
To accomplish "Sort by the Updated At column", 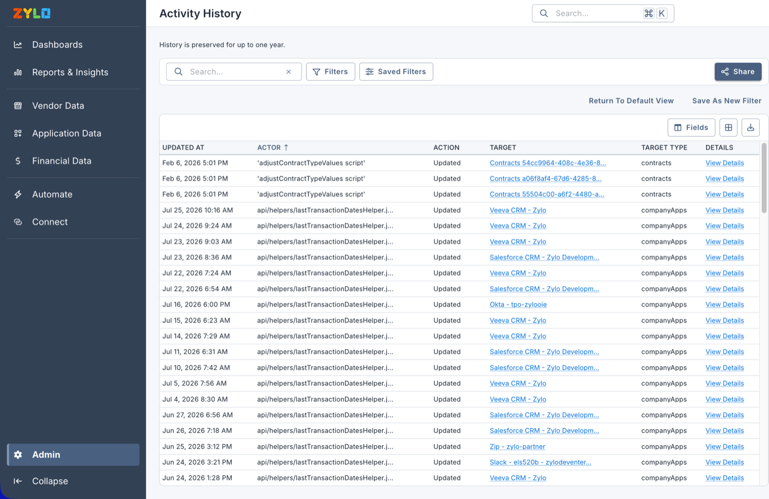I will pos(183,148).
